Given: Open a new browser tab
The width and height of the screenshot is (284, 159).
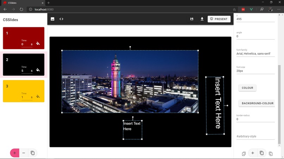Looking at the screenshot, I should tap(48, 3).
